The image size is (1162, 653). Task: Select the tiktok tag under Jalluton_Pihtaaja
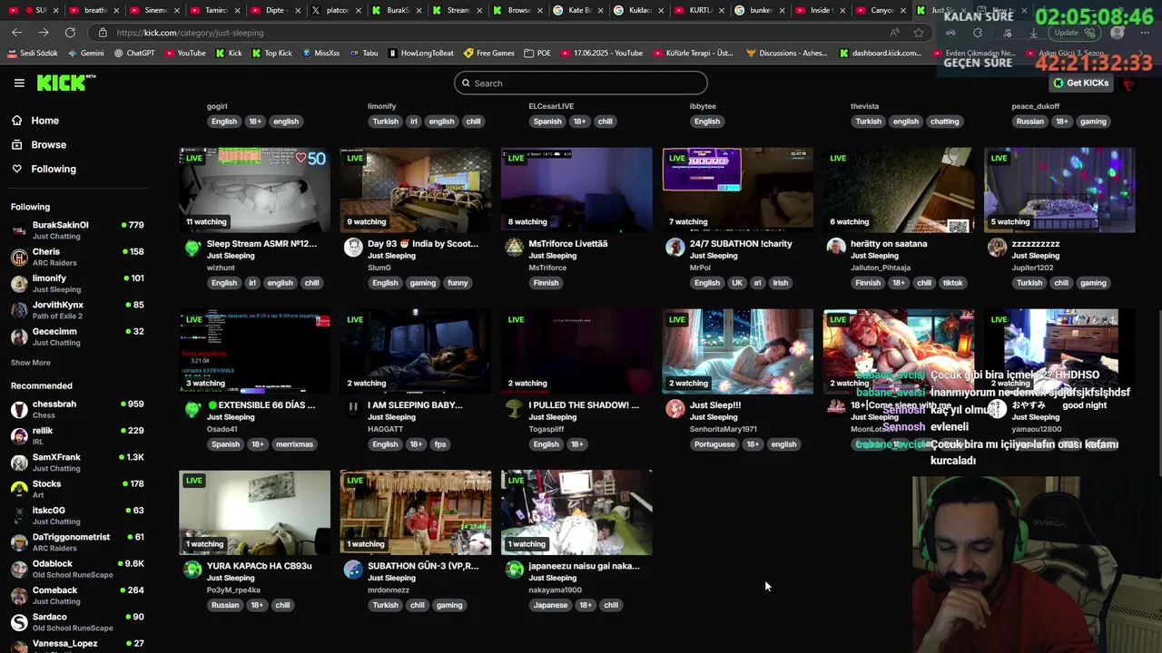pos(952,283)
